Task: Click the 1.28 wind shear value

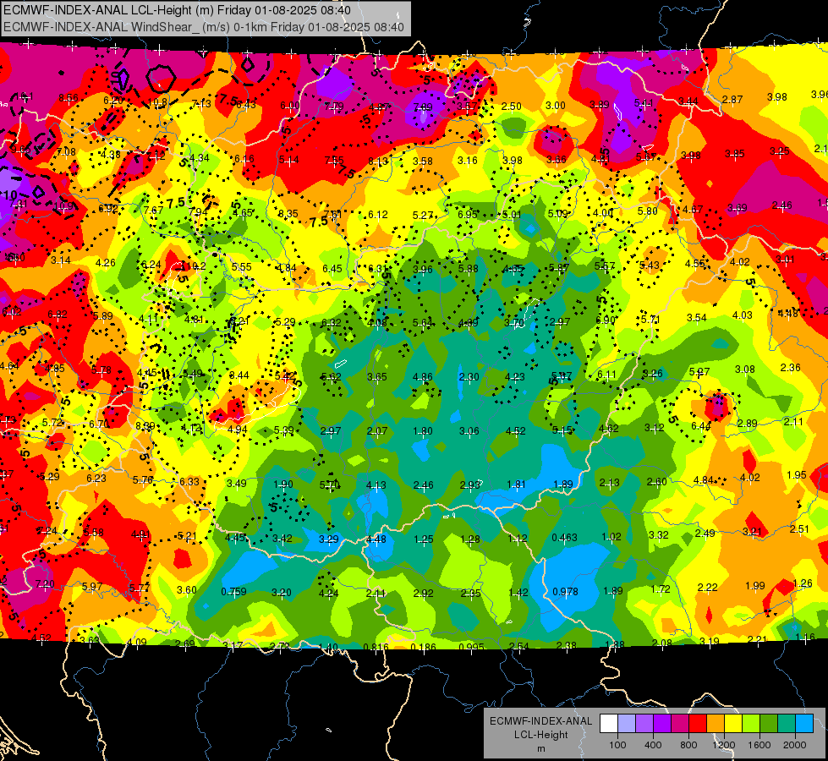Action: pyautogui.click(x=470, y=539)
